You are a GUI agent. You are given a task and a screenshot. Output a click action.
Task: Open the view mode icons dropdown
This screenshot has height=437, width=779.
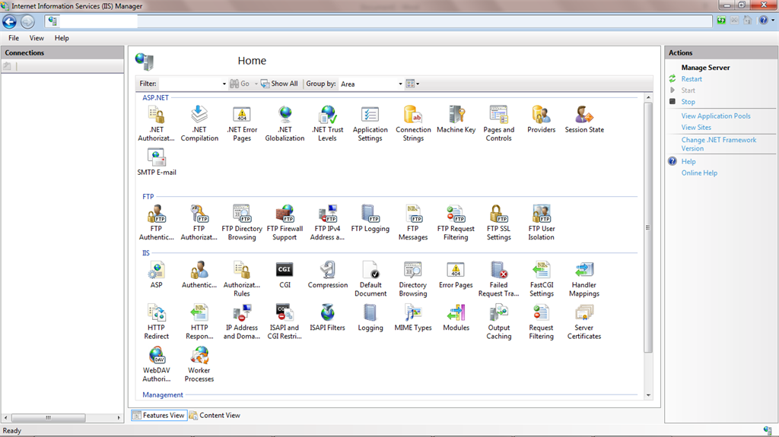[412, 84]
